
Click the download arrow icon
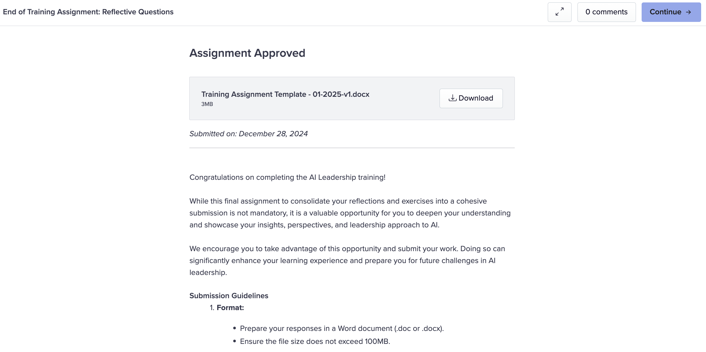coord(452,98)
